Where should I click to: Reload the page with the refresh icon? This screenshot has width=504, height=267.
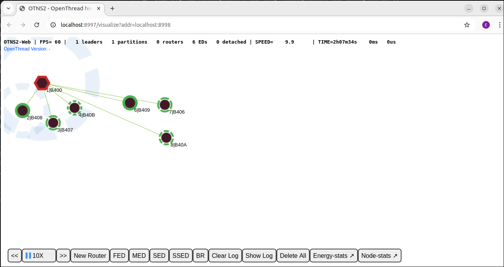37,24
